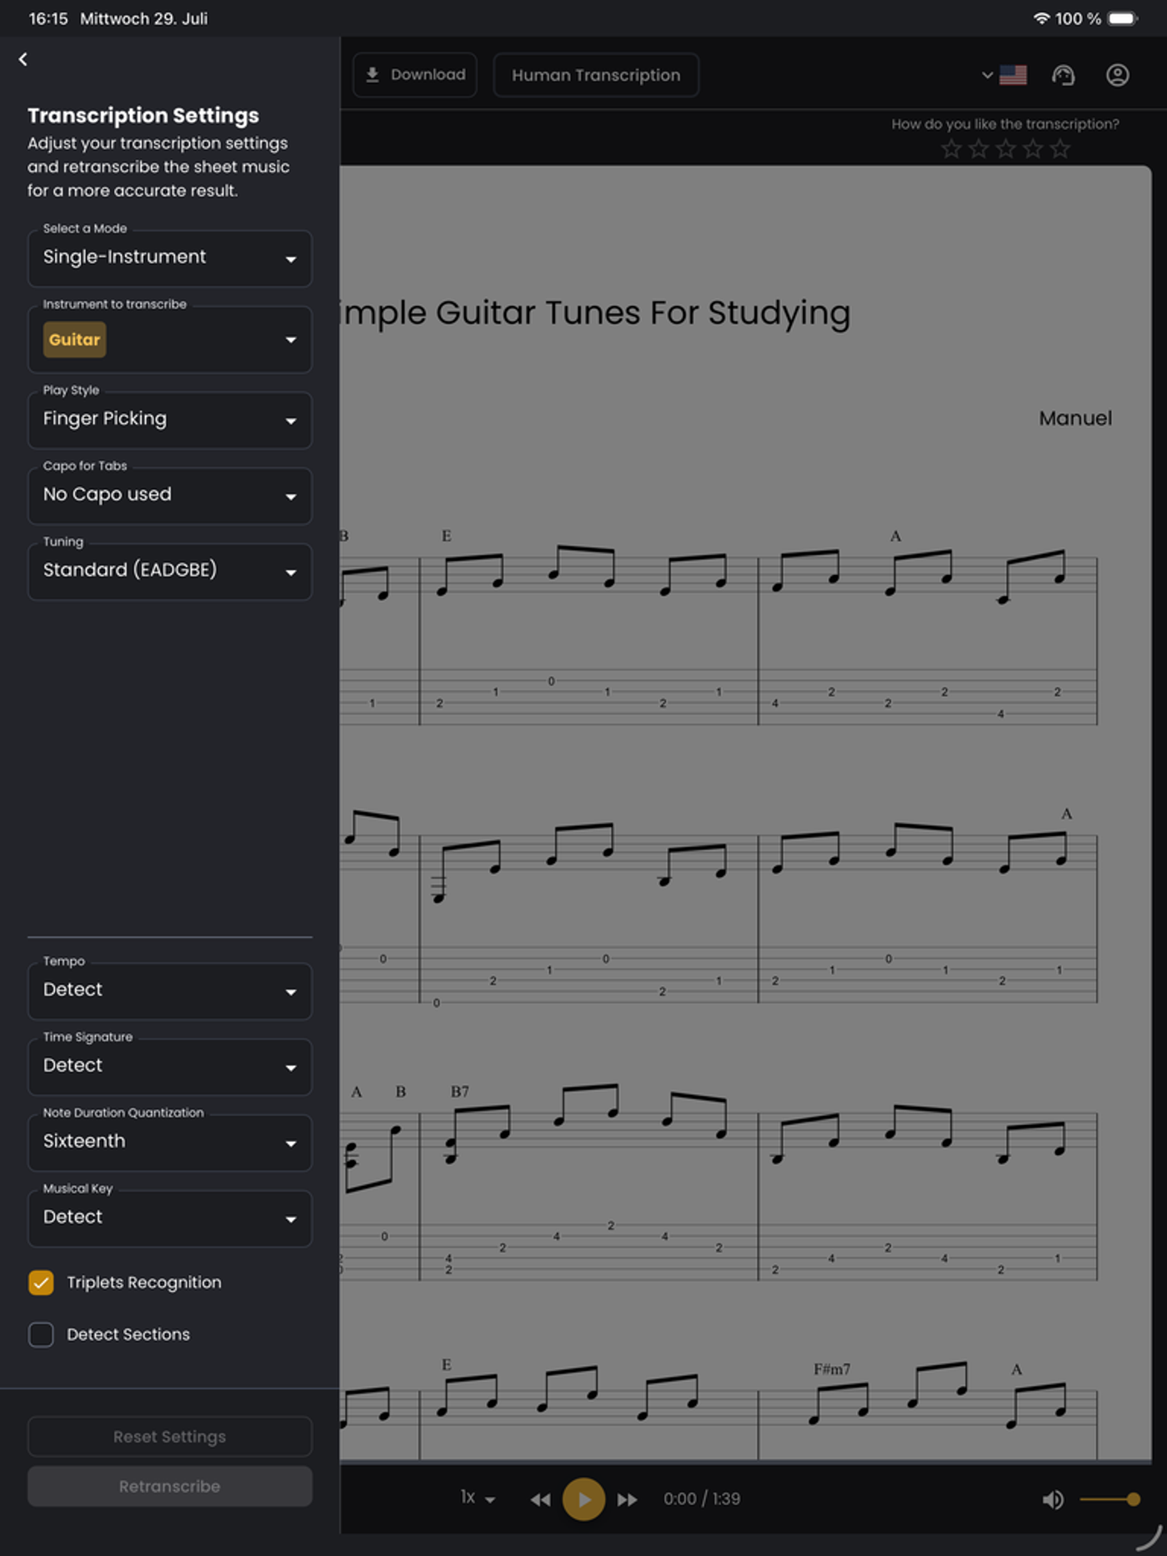
Task: Click the rewind playback icon
Action: (540, 1499)
